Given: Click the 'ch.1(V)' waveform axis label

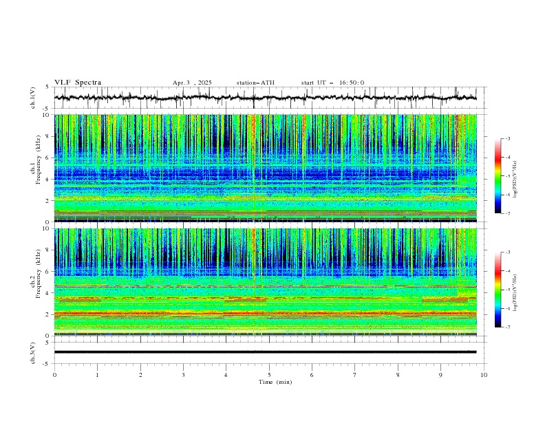Looking at the screenshot, I should (x=33, y=98).
